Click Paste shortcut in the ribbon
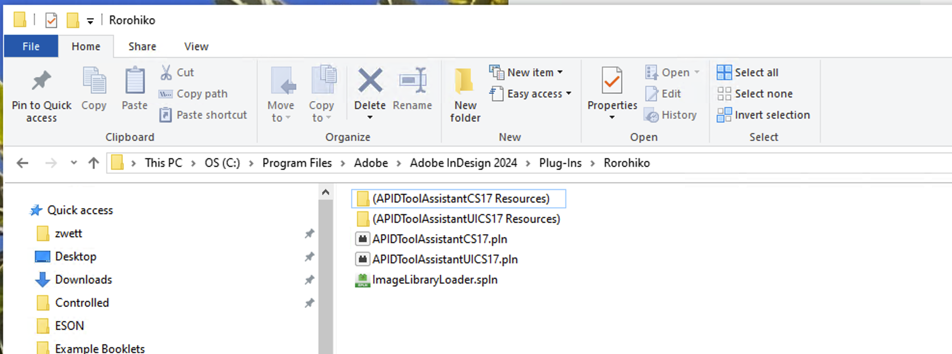This screenshot has height=354, width=952. click(x=203, y=115)
